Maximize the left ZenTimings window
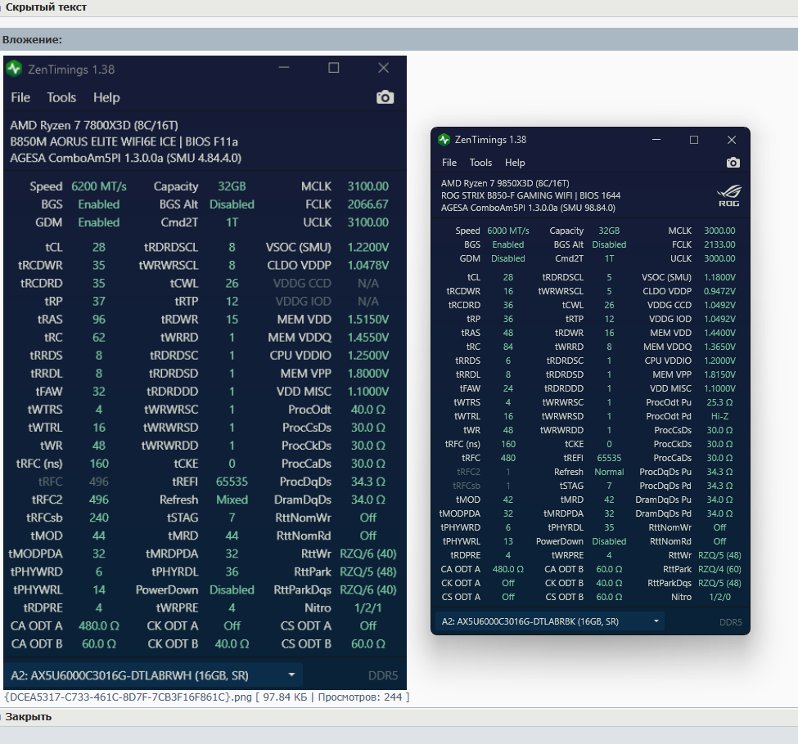Image resolution: width=798 pixels, height=744 pixels. [333, 68]
